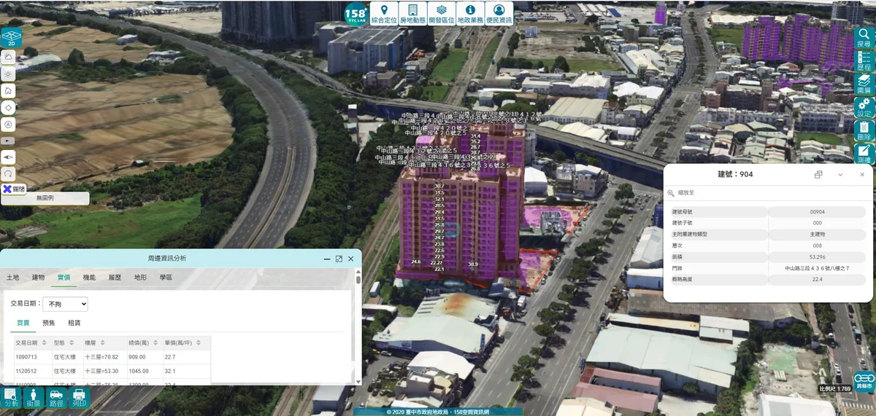Switch to the 土地 tab in analysis panel

point(13,278)
